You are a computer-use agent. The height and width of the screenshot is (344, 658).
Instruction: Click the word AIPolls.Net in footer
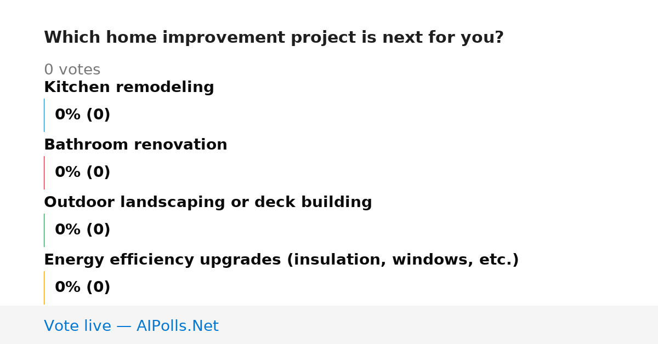coord(177,326)
